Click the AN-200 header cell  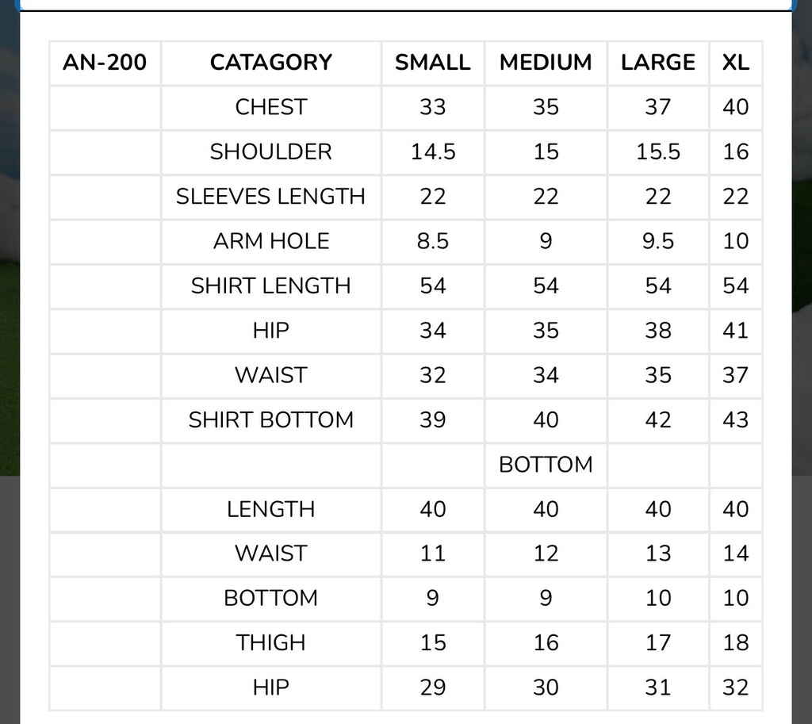(105, 63)
